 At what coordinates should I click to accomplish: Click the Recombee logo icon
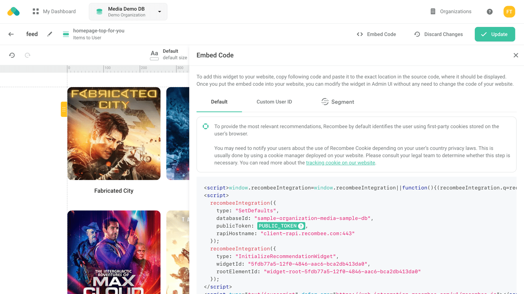(13, 11)
